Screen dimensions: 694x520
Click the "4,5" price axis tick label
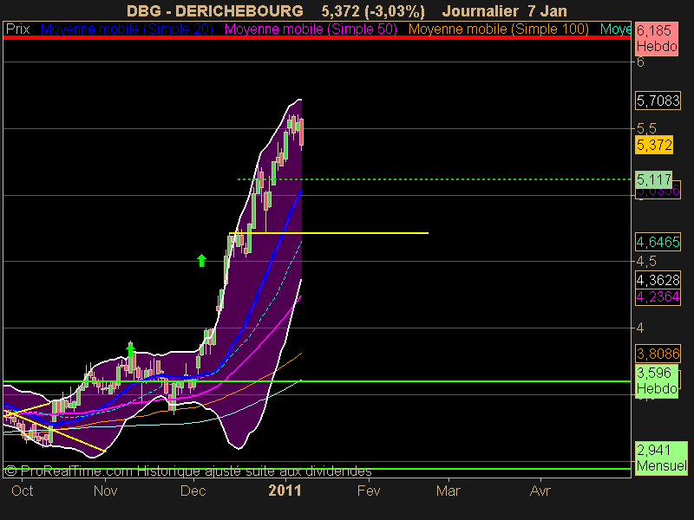coord(646,262)
